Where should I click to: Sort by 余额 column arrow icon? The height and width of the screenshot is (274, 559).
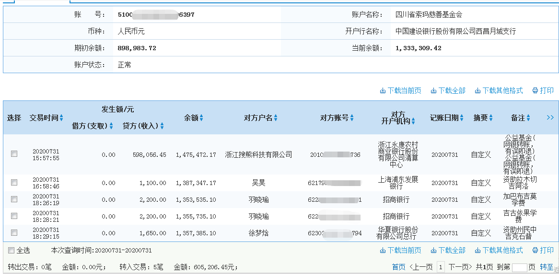(x=201, y=118)
